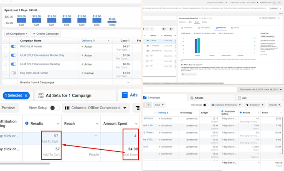Open the More dropdown in the Mar 2021 panel
This screenshot has width=284, height=171.
[159, 105]
